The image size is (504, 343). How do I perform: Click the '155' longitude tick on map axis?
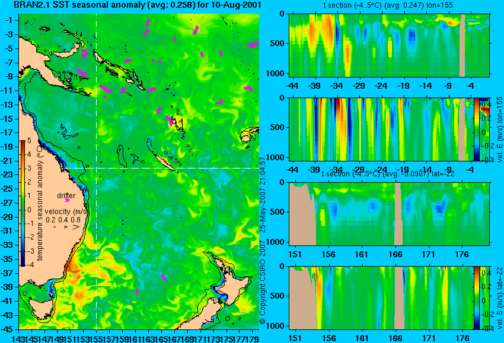97,338
